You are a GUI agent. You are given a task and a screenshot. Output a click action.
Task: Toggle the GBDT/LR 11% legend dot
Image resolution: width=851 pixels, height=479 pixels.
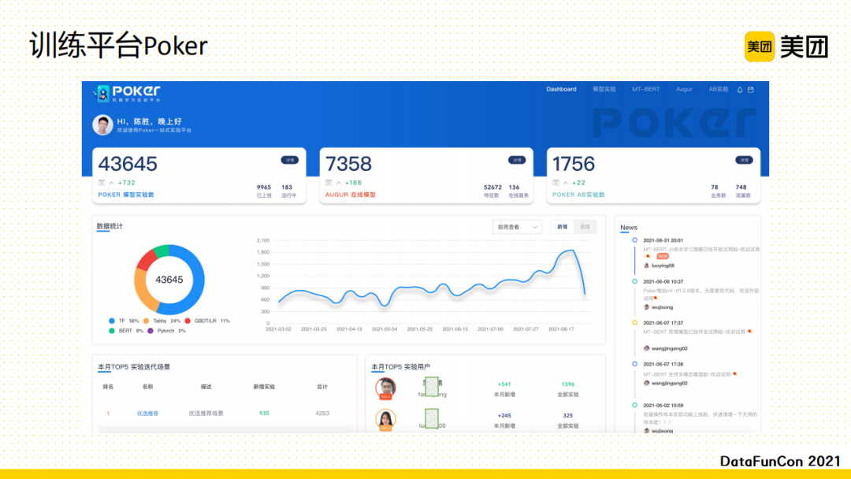pos(188,321)
